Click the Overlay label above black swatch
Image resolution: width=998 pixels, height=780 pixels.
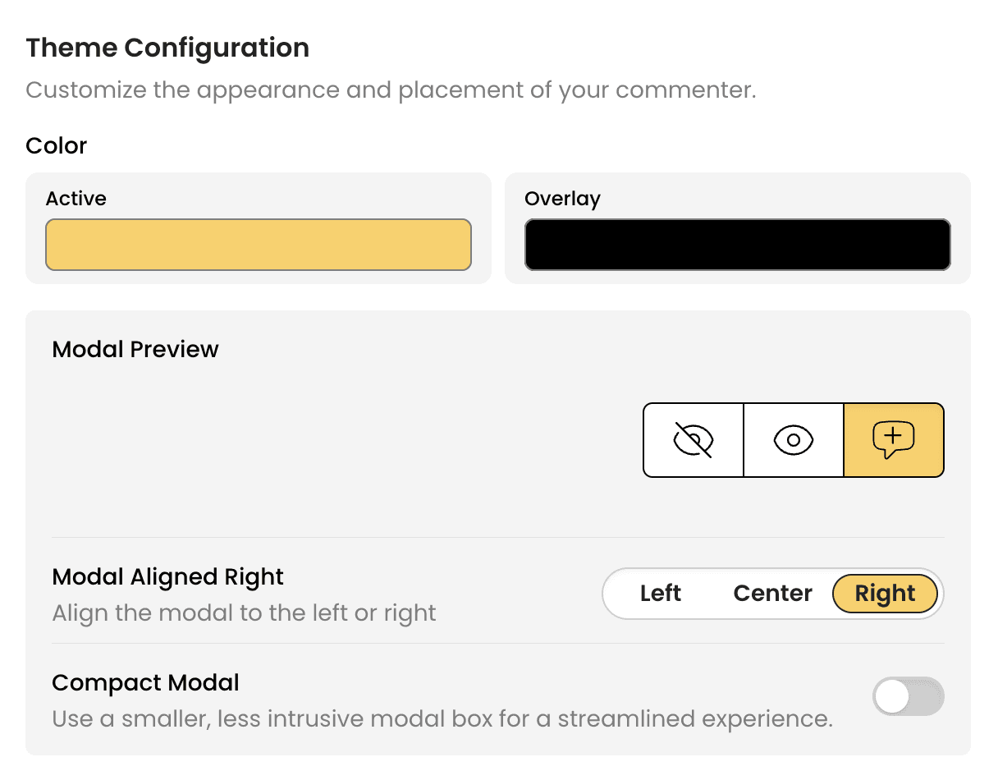(562, 199)
